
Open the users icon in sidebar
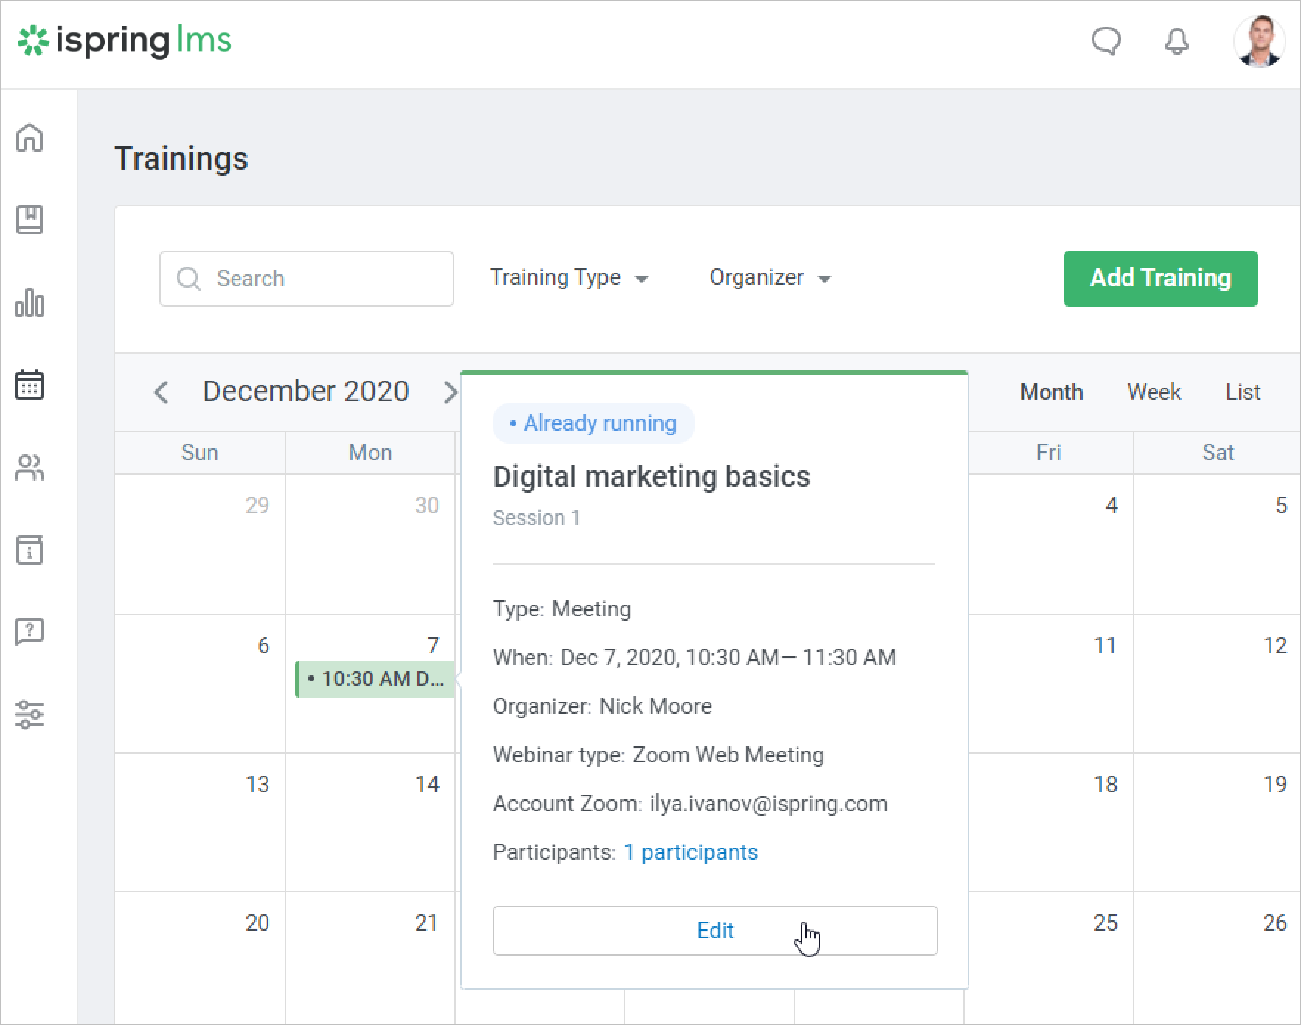point(30,468)
